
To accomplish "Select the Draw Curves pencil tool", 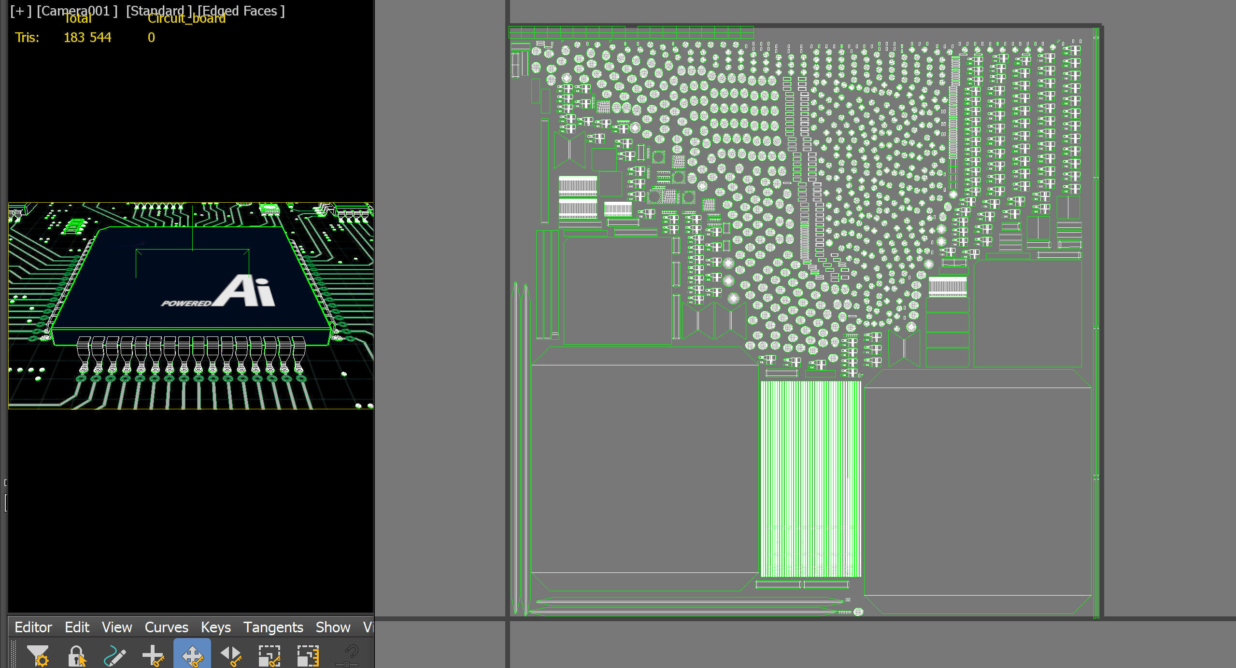I will point(115,655).
